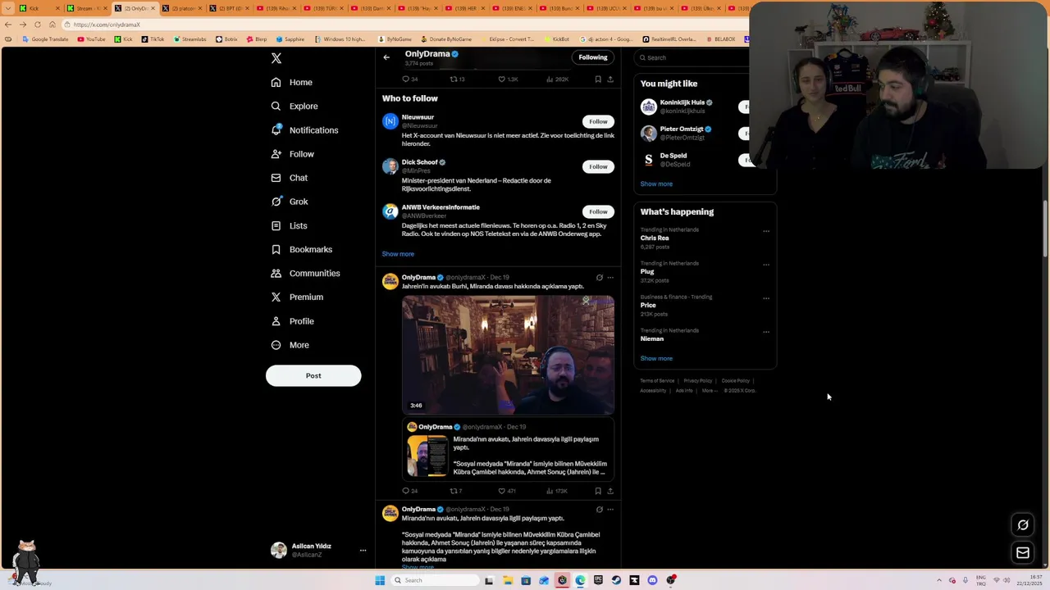Click Show more under What's happening
Viewport: 1050px width, 590px height.
656,358
